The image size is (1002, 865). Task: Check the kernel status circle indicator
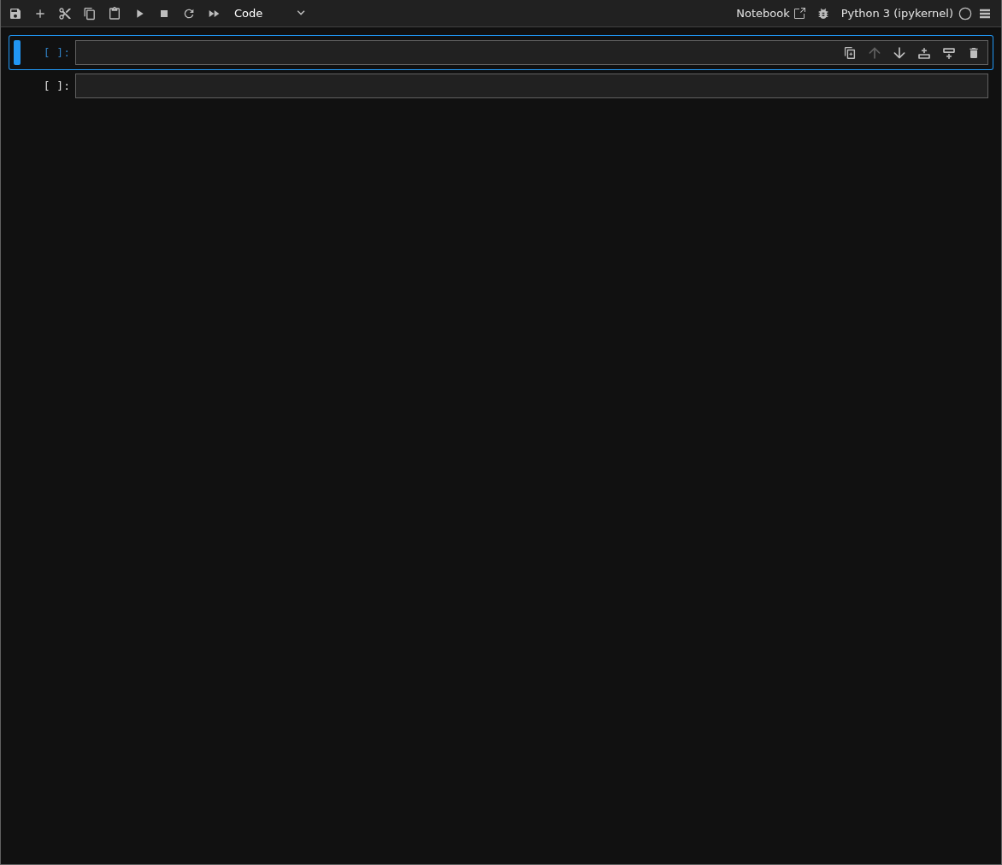[x=965, y=14]
